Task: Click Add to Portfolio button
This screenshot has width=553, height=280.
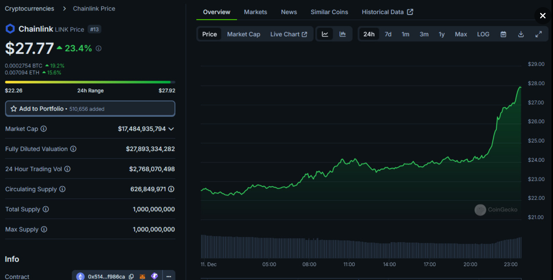Action: (x=90, y=109)
